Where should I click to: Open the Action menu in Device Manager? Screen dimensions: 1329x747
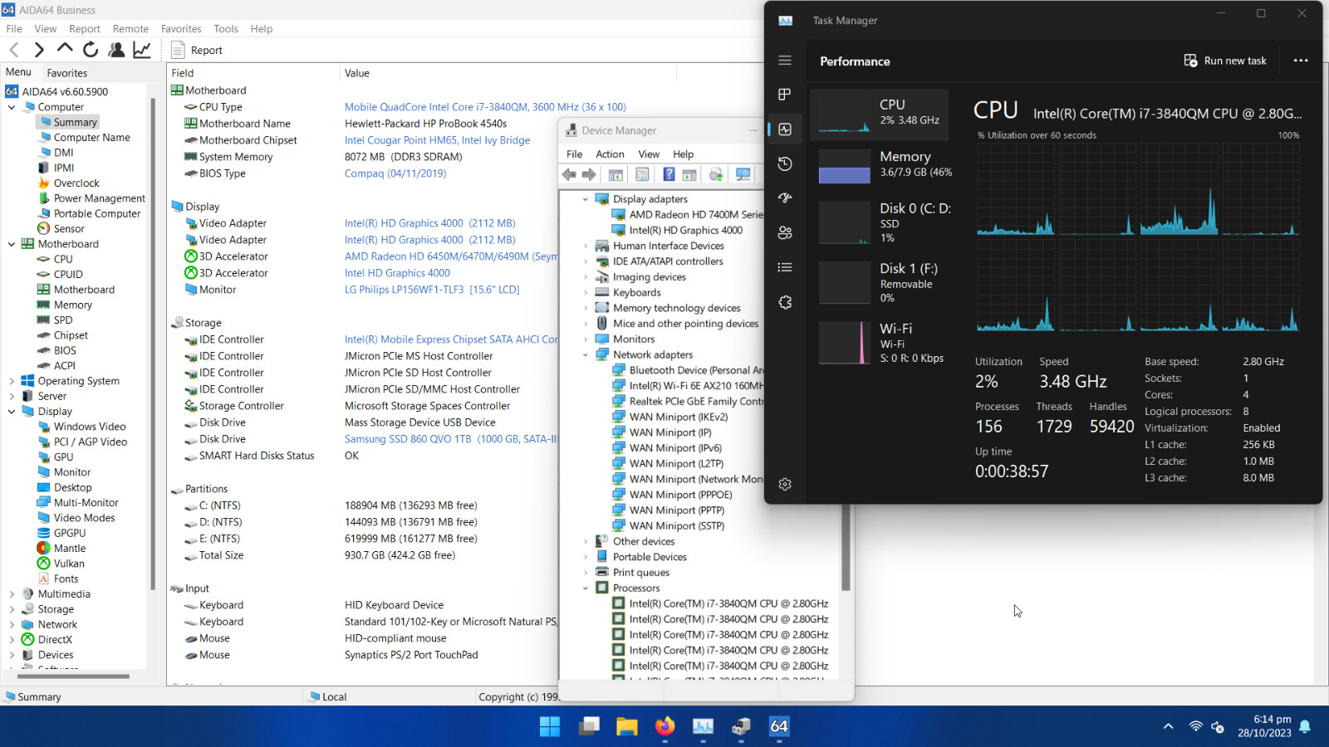(610, 154)
